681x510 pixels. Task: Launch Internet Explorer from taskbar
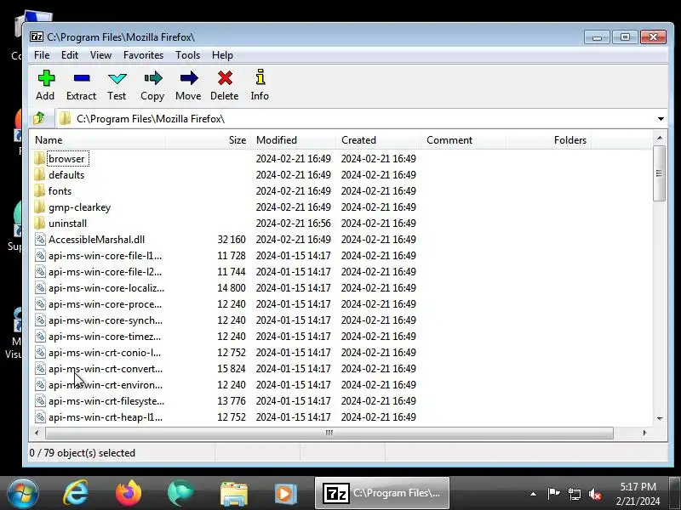tap(76, 493)
